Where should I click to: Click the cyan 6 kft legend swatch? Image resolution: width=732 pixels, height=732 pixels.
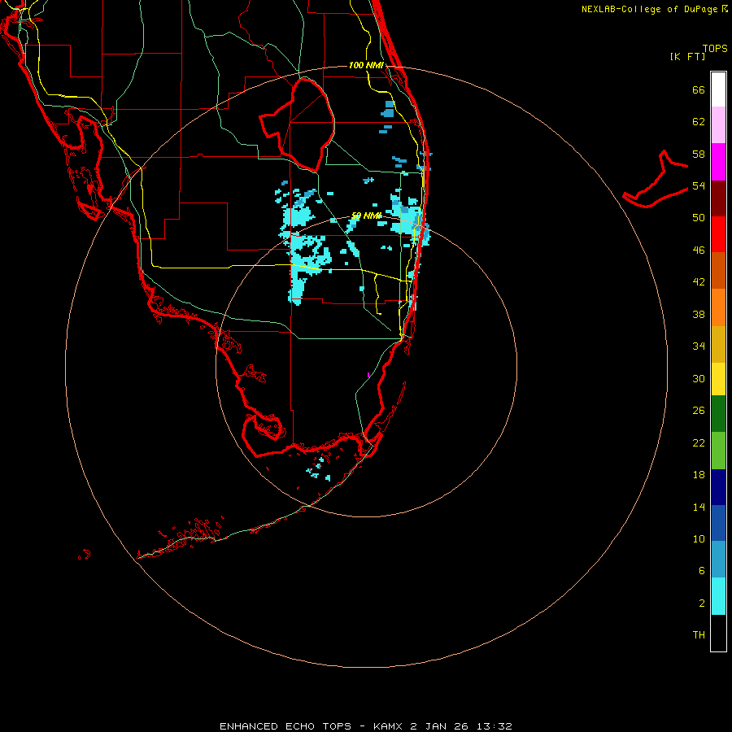718,596
